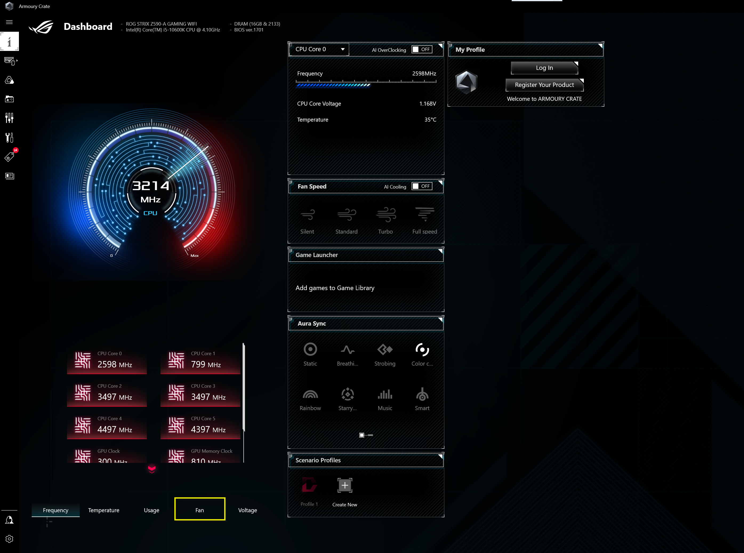The width and height of the screenshot is (744, 553).
Task: Toggle AI OverClocking switch
Action: click(x=422, y=49)
